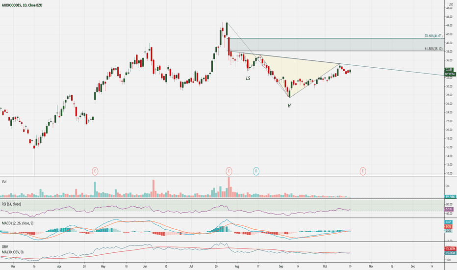Screen dimensions: 457x270
Task: Select the Vol indicator label
Action: 4,181
